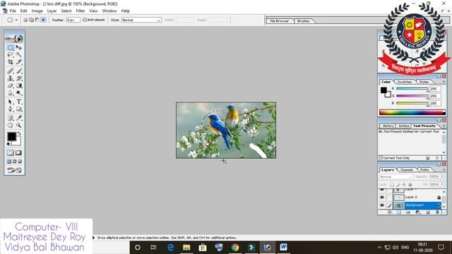This screenshot has width=452, height=254.
Task: Switch to the Swatches tab
Action: (x=405, y=82)
